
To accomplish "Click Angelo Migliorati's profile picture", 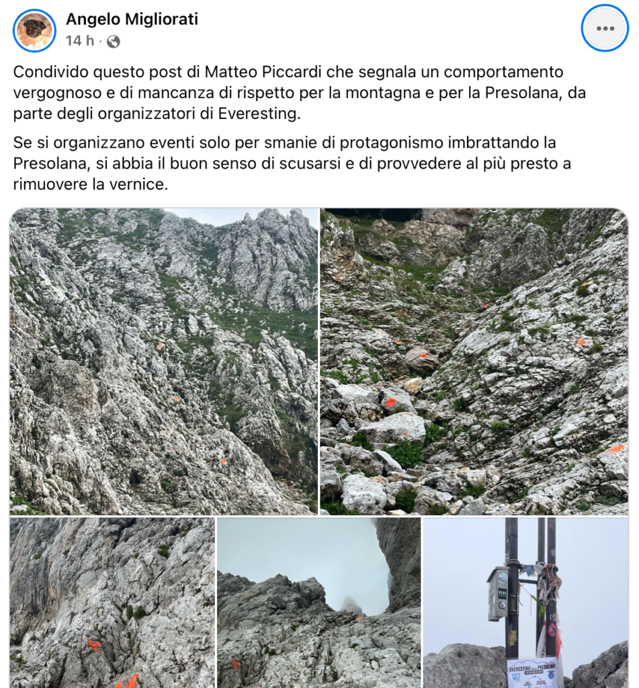I will pyautogui.click(x=34, y=30).
